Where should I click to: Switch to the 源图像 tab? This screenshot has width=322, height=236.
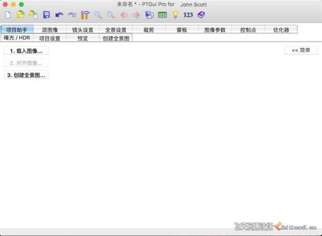(x=50, y=30)
